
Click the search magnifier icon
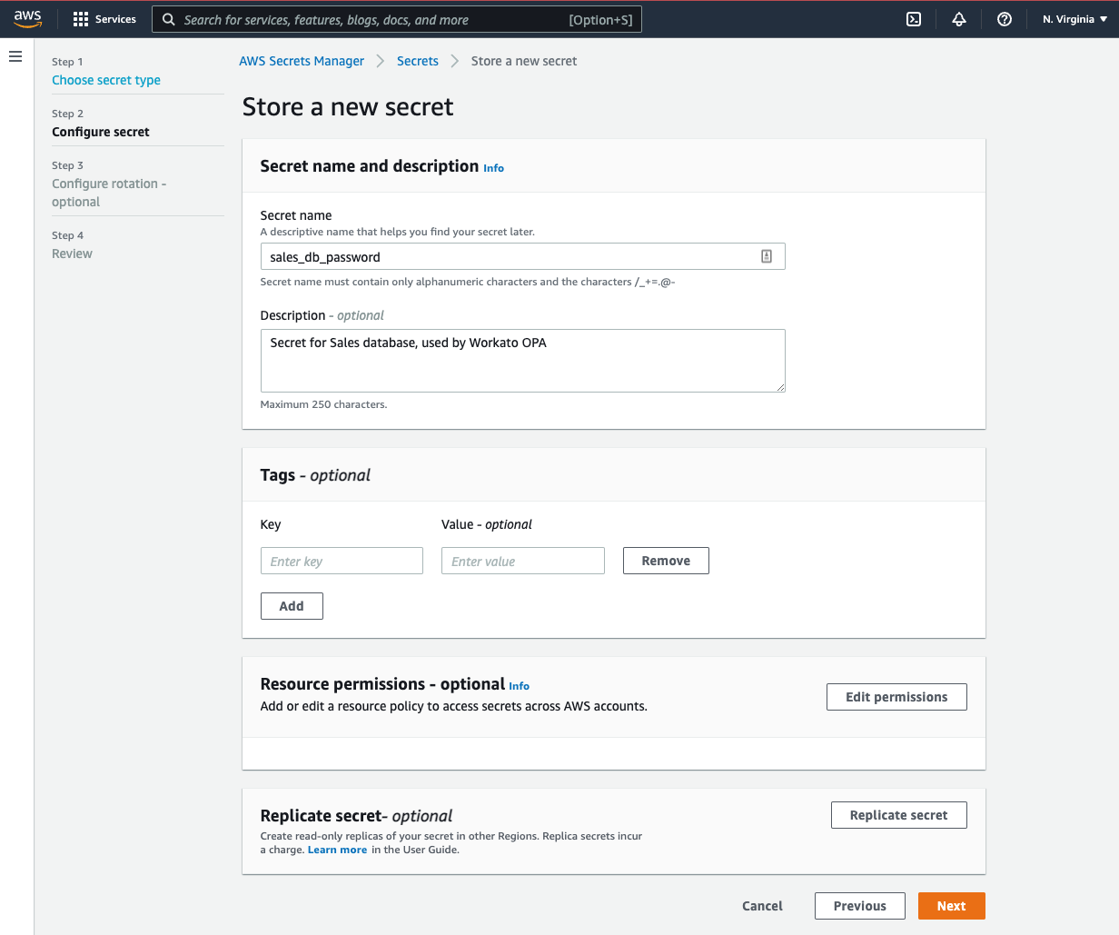[x=168, y=18]
